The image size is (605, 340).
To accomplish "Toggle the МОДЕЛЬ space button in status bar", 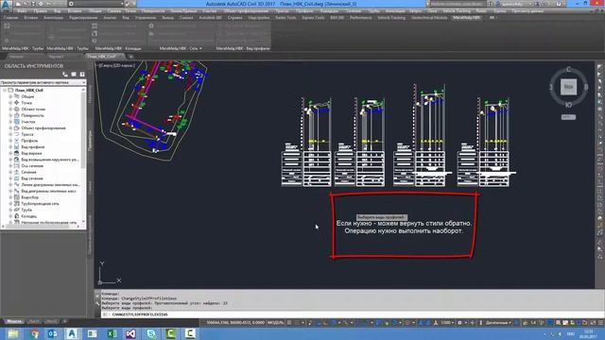I will coord(275,323).
